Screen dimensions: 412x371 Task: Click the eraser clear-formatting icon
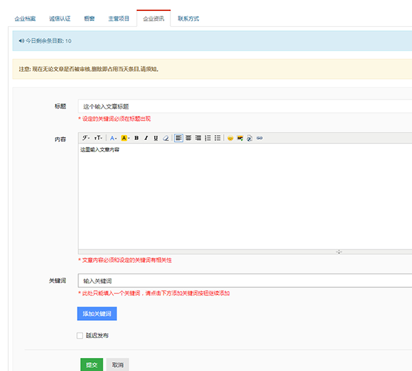pos(165,138)
